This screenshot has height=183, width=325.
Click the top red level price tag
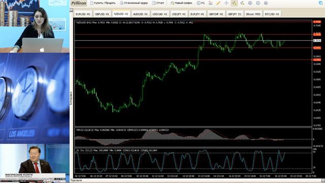coord(317,22)
